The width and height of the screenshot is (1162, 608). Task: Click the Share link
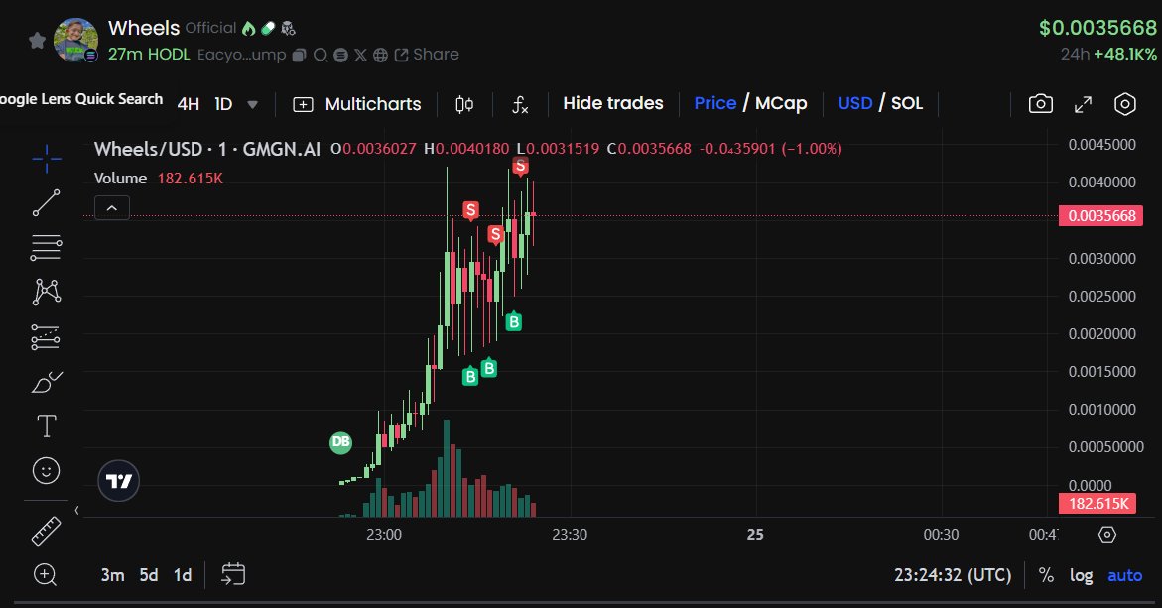427,55
